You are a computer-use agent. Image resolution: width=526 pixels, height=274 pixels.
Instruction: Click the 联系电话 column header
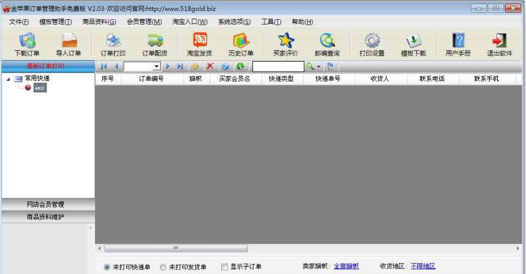(x=433, y=79)
